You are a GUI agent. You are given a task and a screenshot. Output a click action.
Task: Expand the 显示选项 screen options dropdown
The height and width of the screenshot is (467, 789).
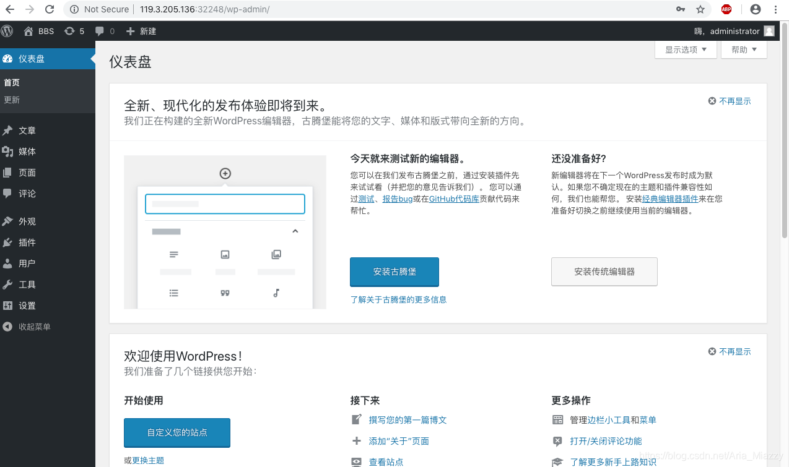[x=686, y=49]
